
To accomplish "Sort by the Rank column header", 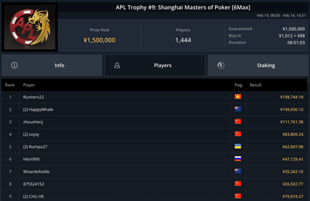I will (10, 85).
